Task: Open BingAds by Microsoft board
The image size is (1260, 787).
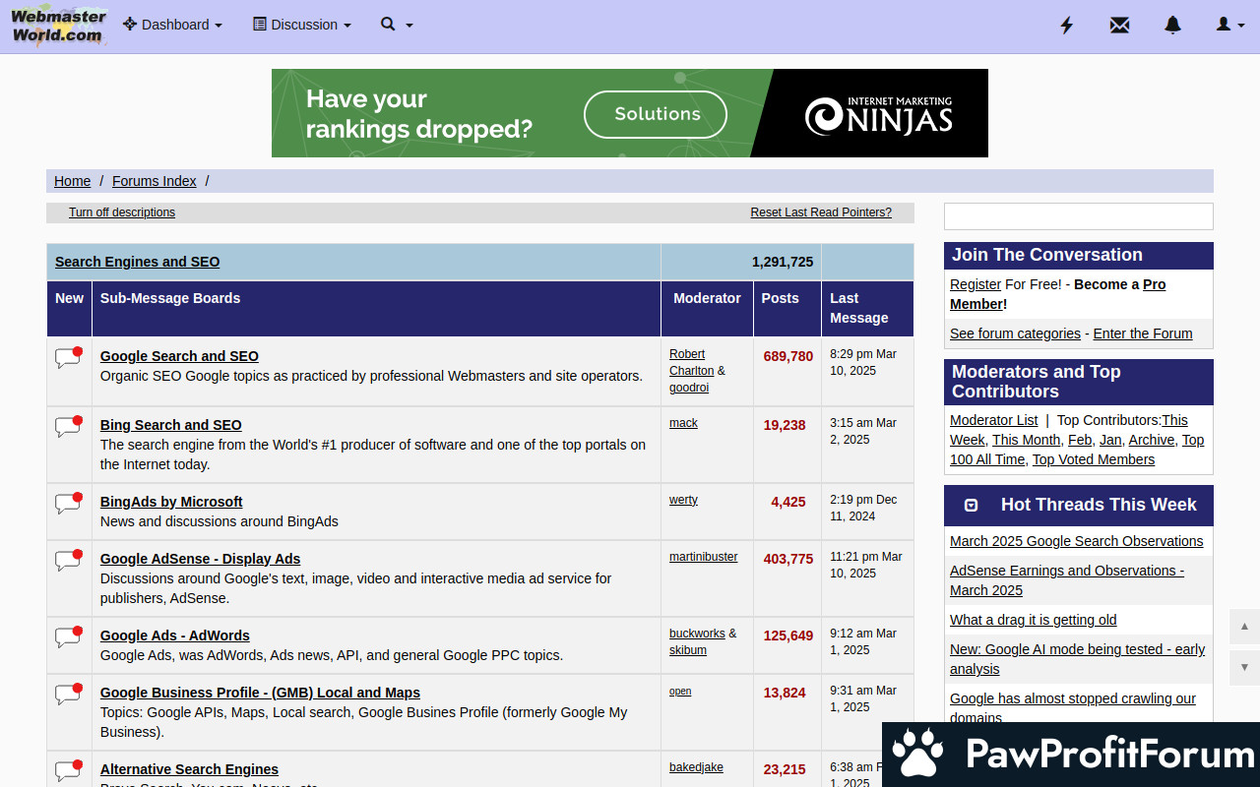Action: coord(171,502)
